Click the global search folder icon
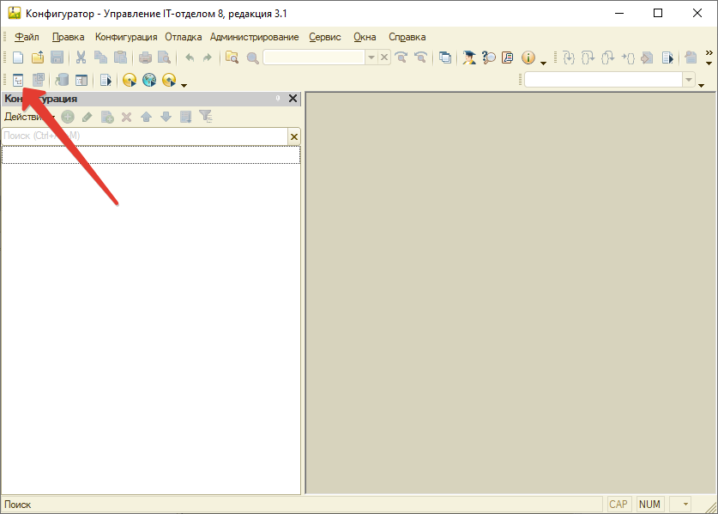The width and height of the screenshot is (718, 514). [232, 57]
